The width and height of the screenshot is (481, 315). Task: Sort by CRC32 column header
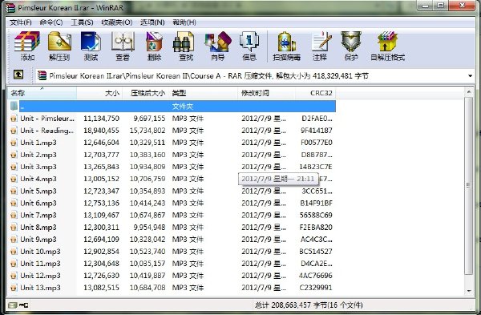coord(315,93)
